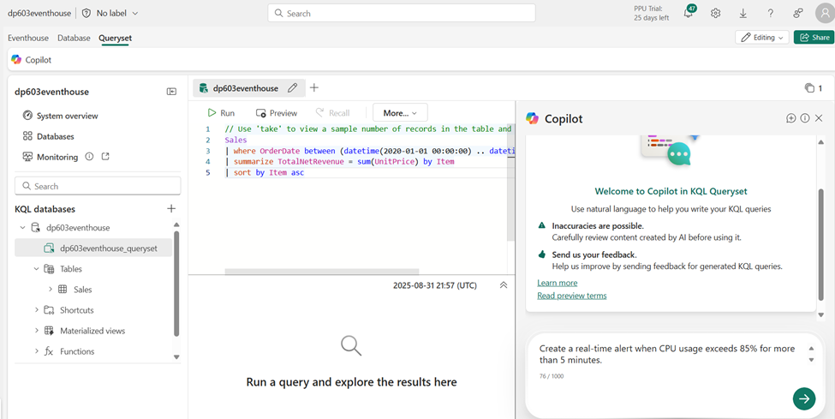Image resolution: width=835 pixels, height=419 pixels.
Task: Click the '2025-08-31 21:57 (UTC)' timestamp
Action: tap(435, 285)
